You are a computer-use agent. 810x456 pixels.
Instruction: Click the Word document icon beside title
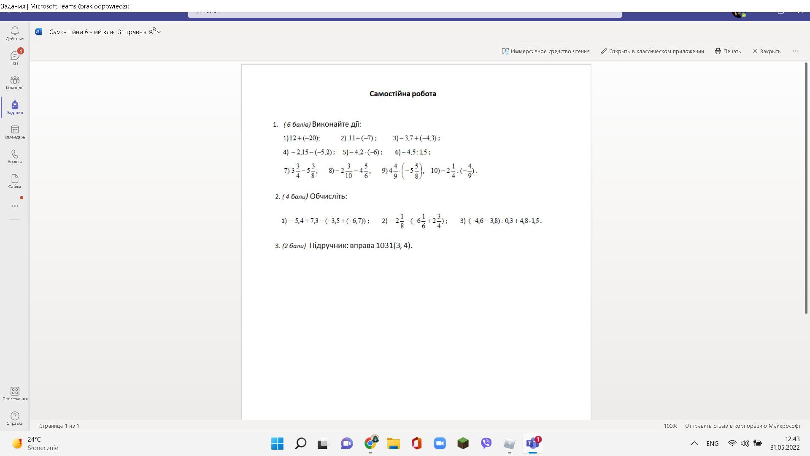coord(39,32)
